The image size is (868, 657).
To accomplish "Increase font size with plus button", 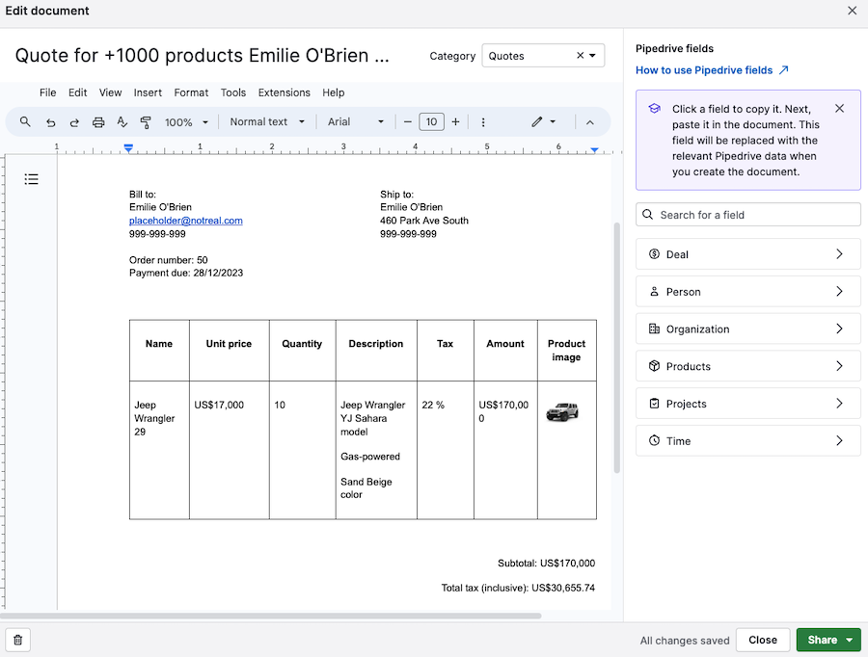I will 455,121.
